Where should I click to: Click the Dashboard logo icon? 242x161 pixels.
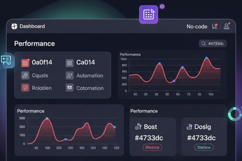[x=15, y=27]
